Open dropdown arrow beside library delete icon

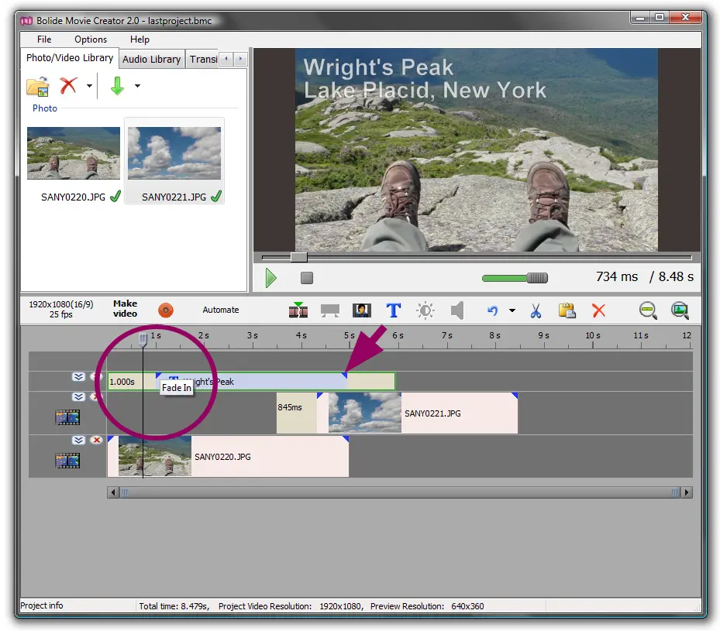(89, 86)
